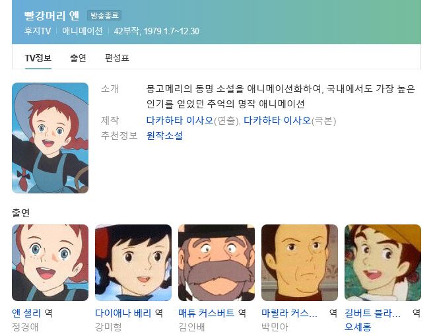The image size is (433, 336).
Task: Open the truncated 마릴라 커스... role link
Action: [289, 313]
